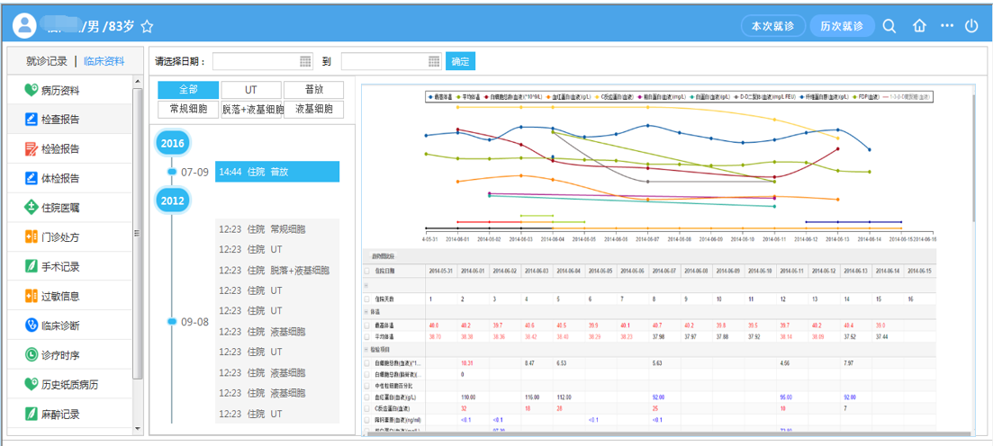The image size is (993, 446).
Task: Select the UT filter tab
Action: coord(251,90)
